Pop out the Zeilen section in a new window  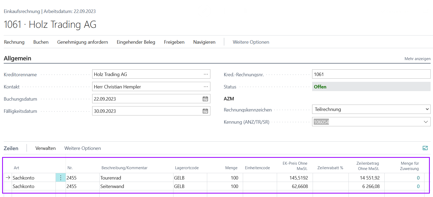425,148
